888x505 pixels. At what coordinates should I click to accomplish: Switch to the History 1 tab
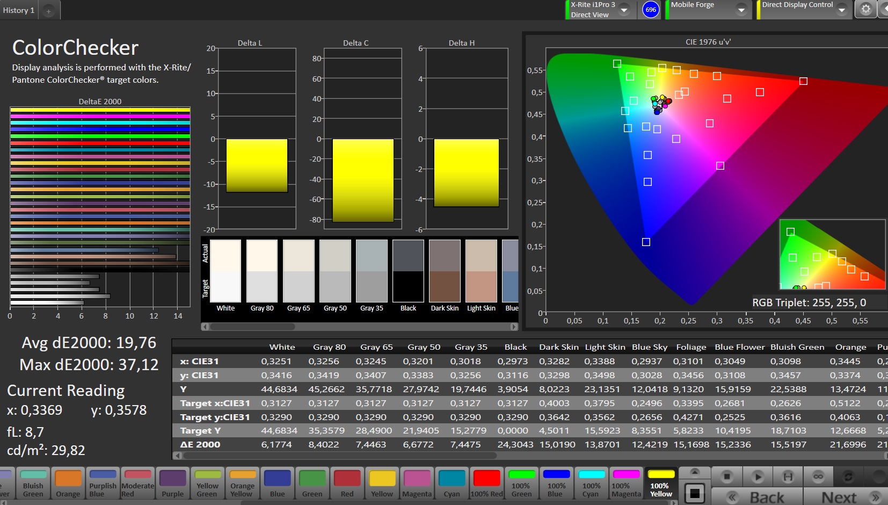pyautogui.click(x=19, y=10)
